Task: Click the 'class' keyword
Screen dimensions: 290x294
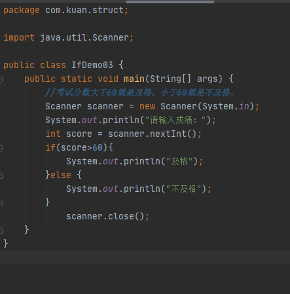Action: [x=53, y=65]
